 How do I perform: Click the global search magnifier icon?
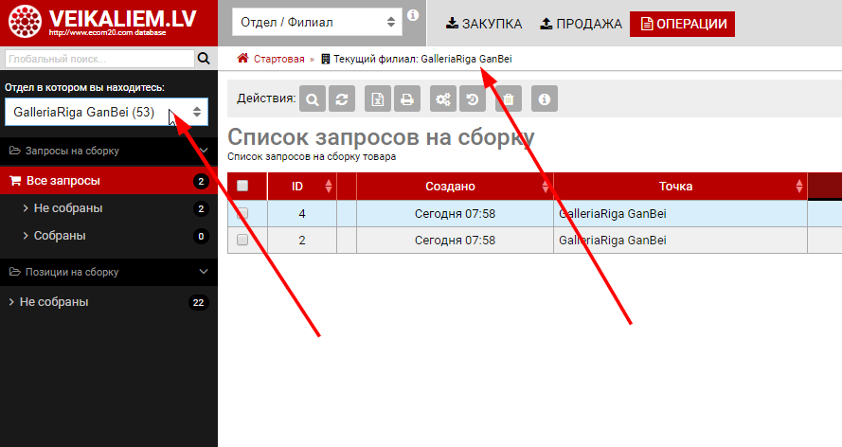coord(203,59)
